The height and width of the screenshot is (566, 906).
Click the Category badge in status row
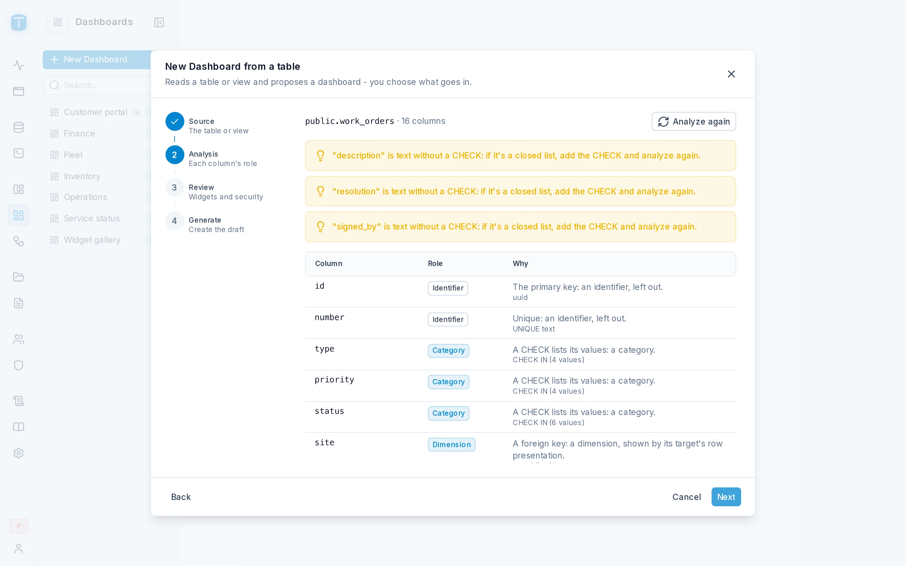tap(448, 413)
